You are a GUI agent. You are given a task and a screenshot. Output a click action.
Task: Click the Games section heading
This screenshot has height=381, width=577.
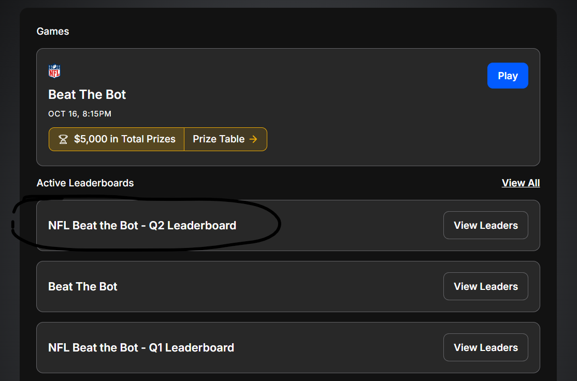tap(53, 32)
